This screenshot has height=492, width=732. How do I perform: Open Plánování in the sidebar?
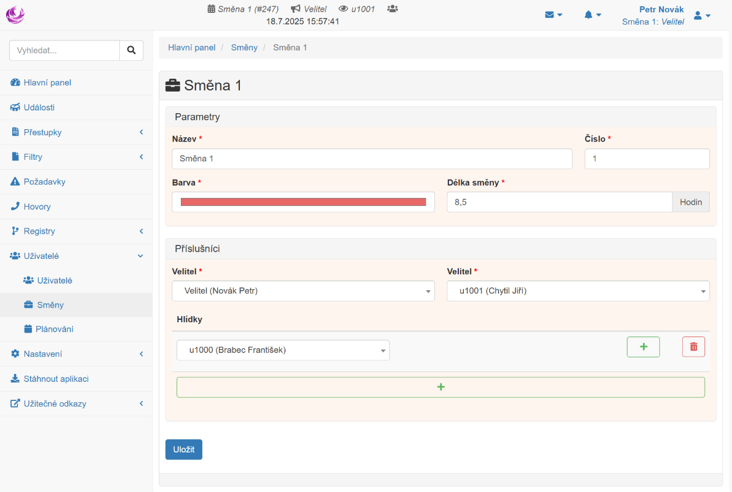click(54, 329)
